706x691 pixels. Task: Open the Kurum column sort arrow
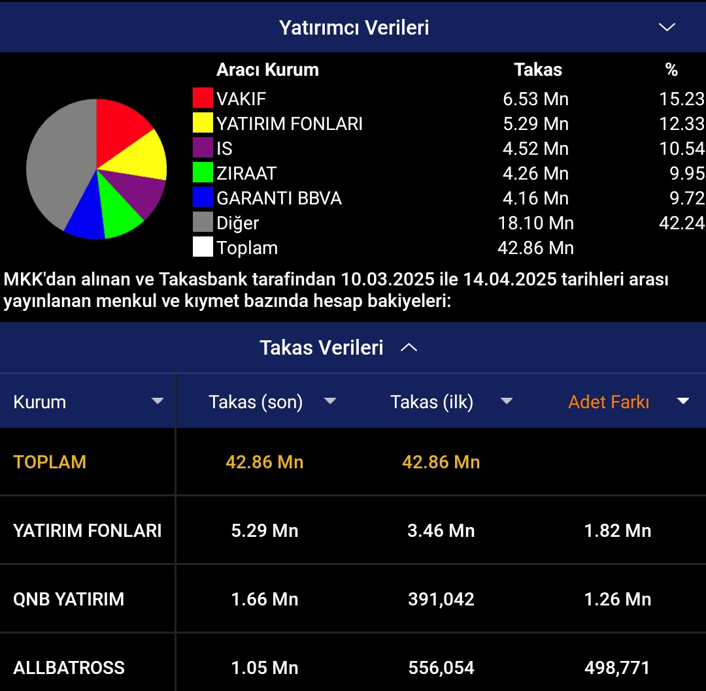coord(157,401)
